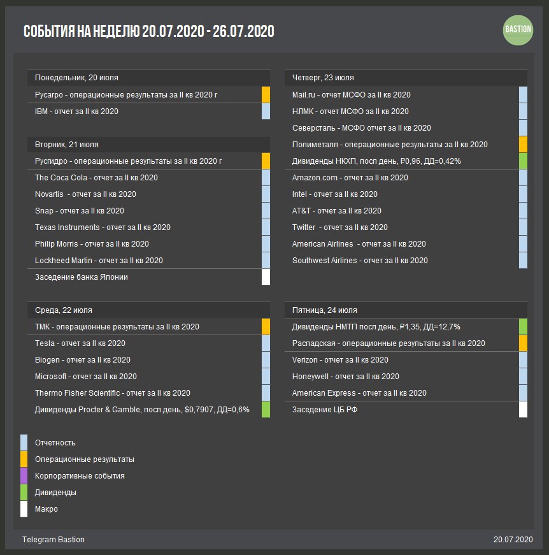
Task: Select the Четверг, 23 июля header
Action: click(323, 78)
